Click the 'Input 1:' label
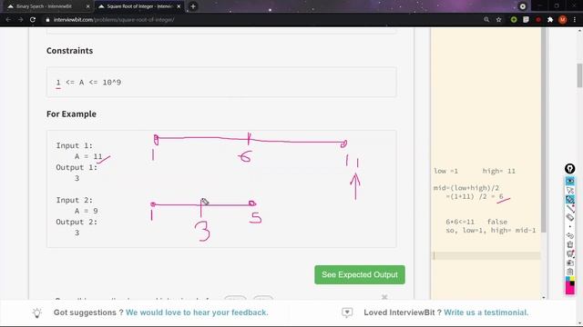Viewport: 583px width, 327px height. pos(75,145)
